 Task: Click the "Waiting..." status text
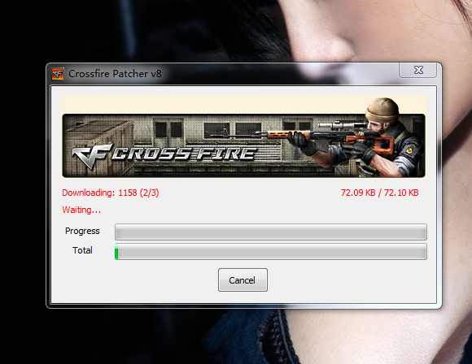pyautogui.click(x=81, y=210)
